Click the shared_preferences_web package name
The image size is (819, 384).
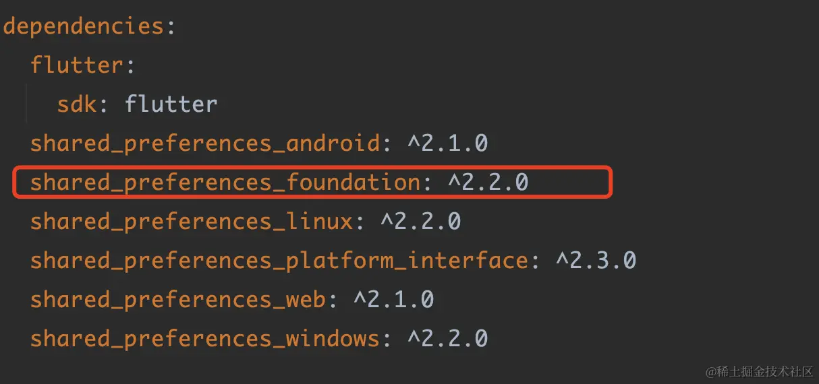[x=178, y=300]
